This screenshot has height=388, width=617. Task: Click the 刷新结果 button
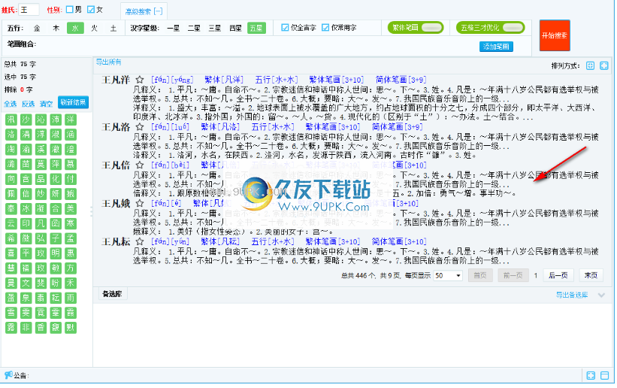coord(73,102)
